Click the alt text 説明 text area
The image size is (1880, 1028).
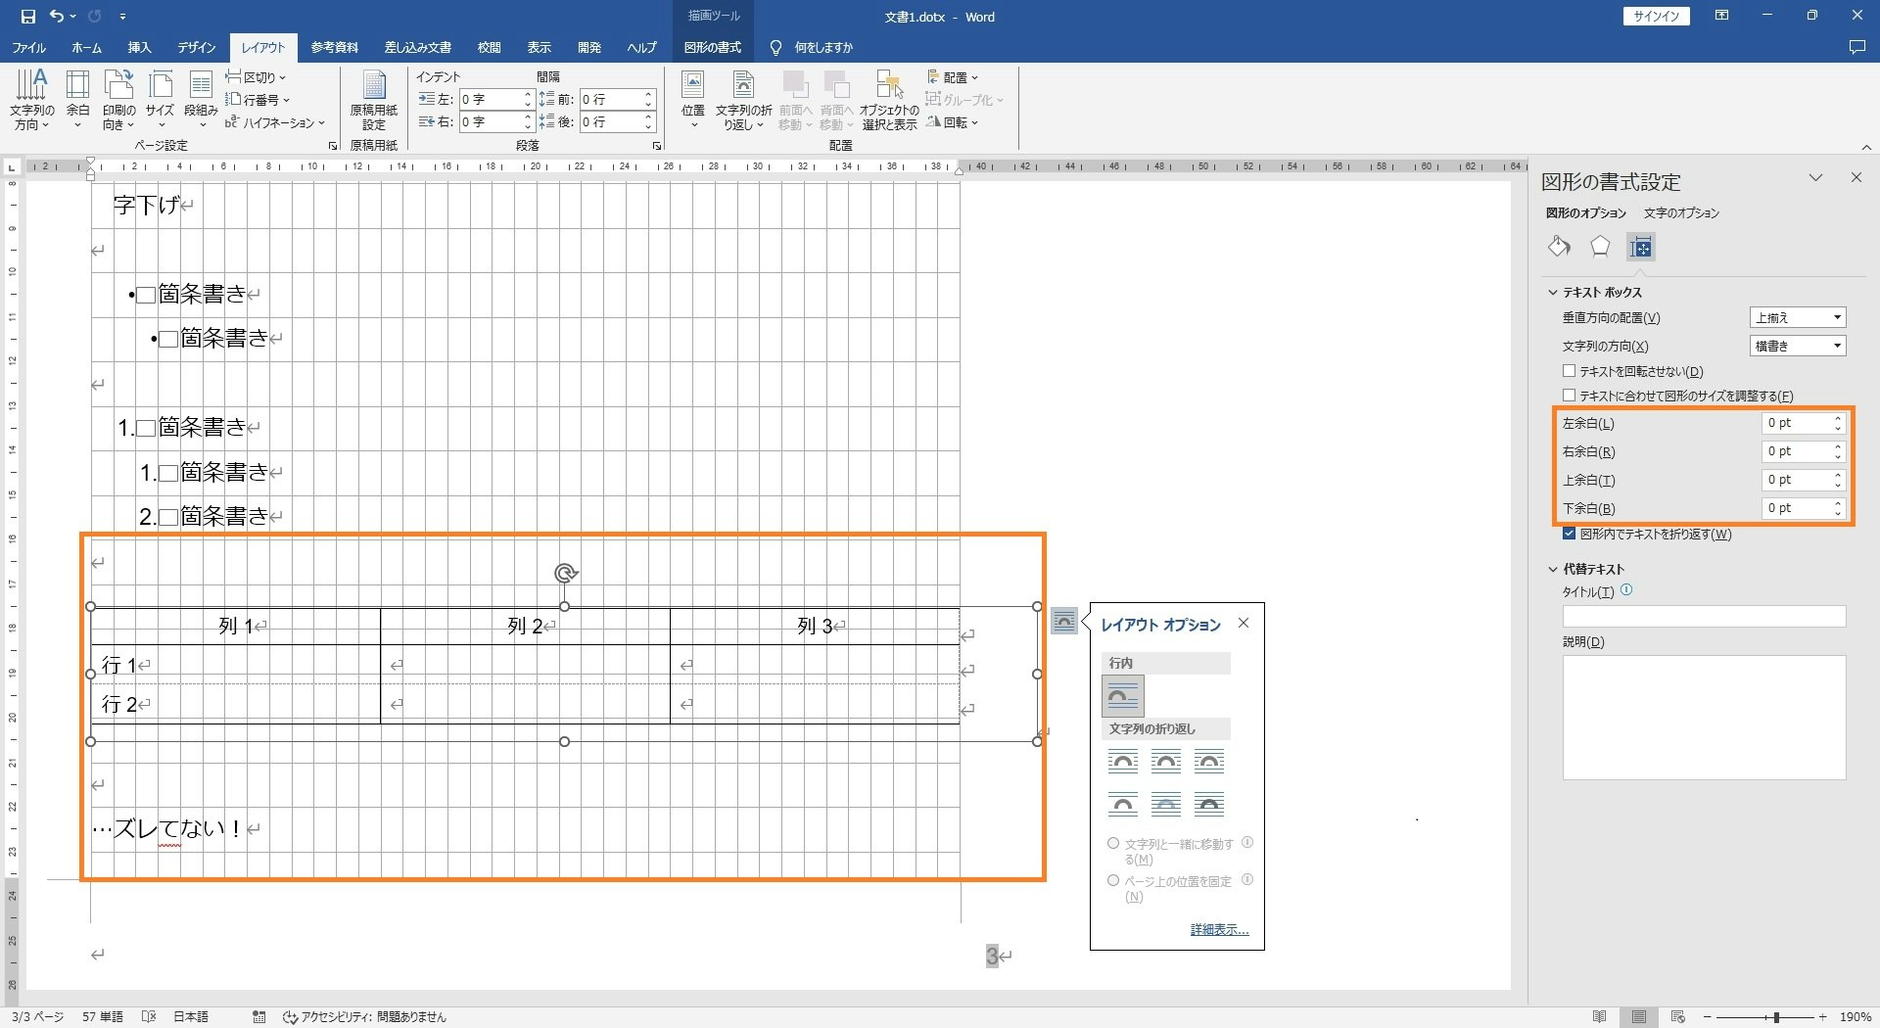click(1704, 718)
